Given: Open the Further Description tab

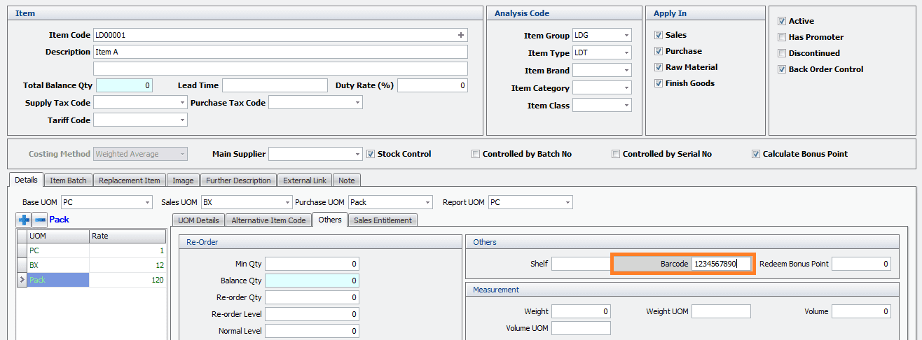Looking at the screenshot, I should pyautogui.click(x=238, y=180).
